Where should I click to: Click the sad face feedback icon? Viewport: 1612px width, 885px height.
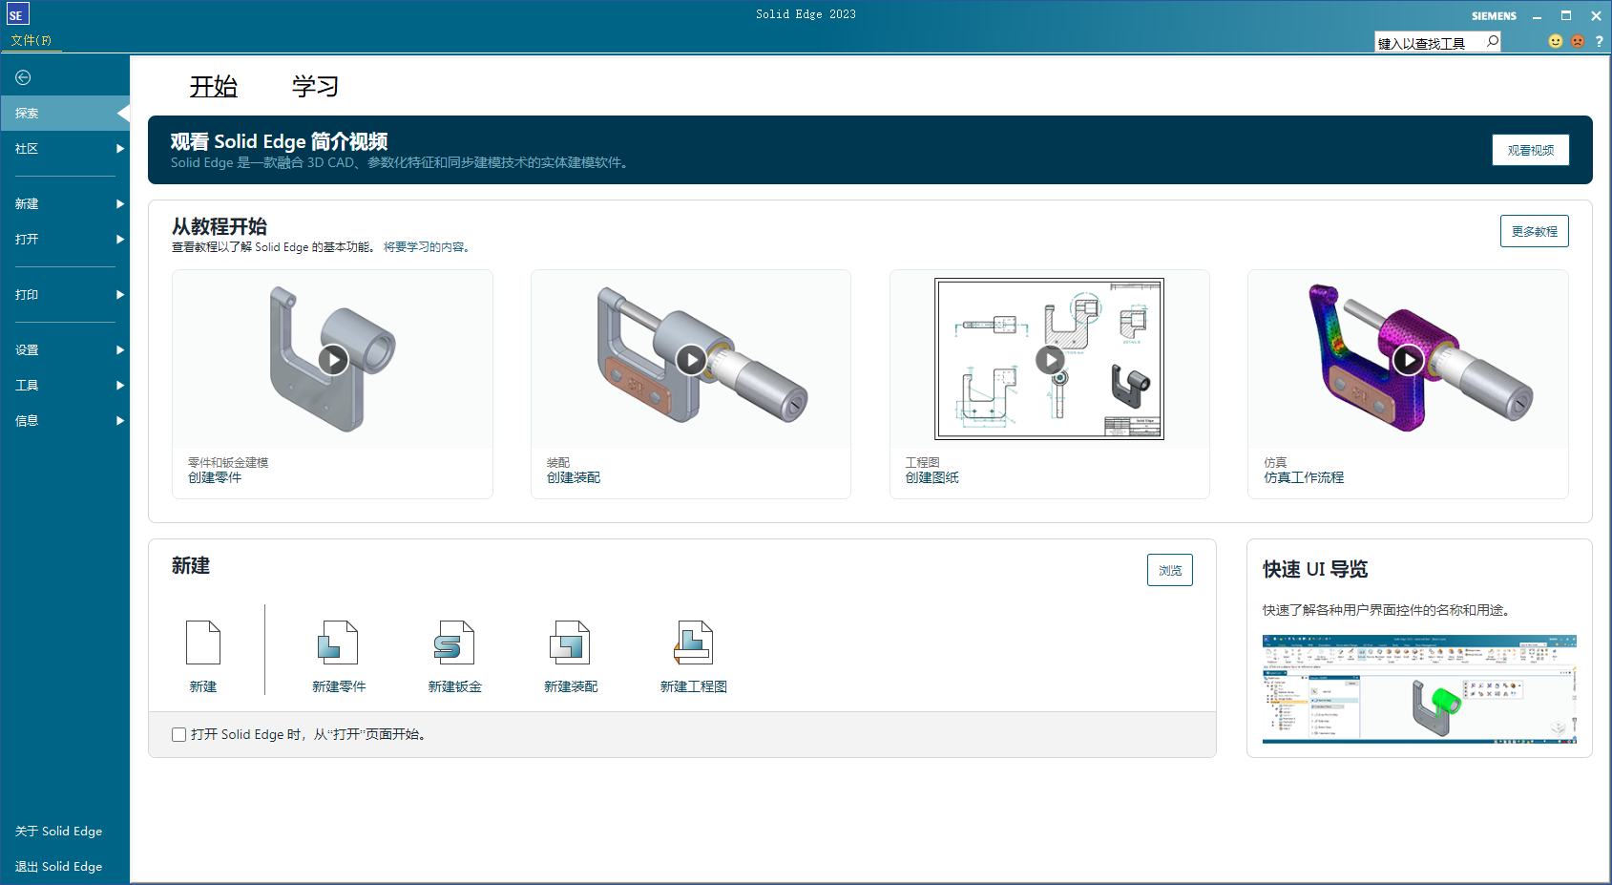[1578, 41]
